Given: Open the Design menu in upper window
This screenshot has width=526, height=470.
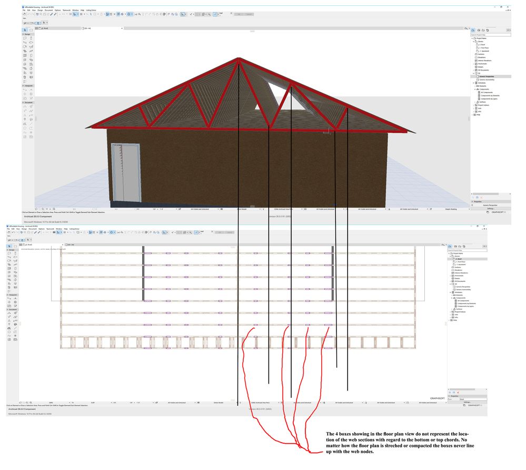Looking at the screenshot, I should [x=40, y=11].
